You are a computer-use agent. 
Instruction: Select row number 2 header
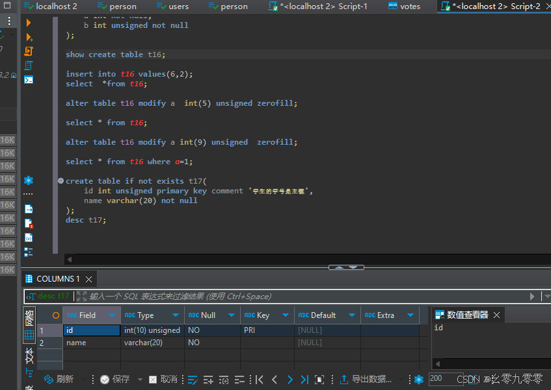(x=49, y=343)
